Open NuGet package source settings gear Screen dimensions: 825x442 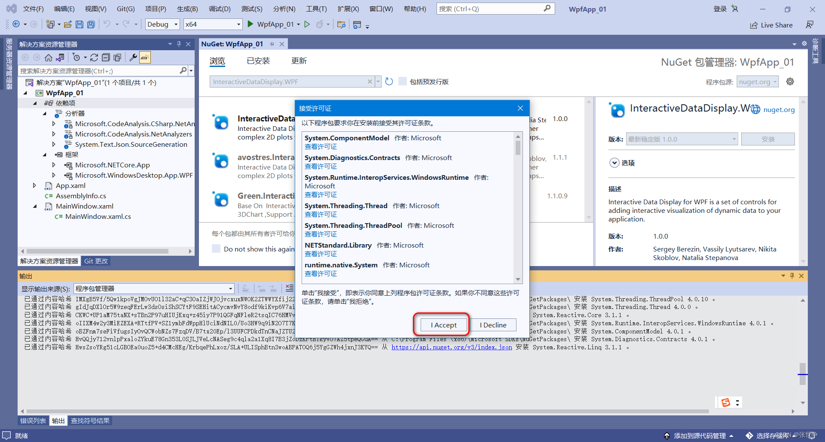[790, 81]
